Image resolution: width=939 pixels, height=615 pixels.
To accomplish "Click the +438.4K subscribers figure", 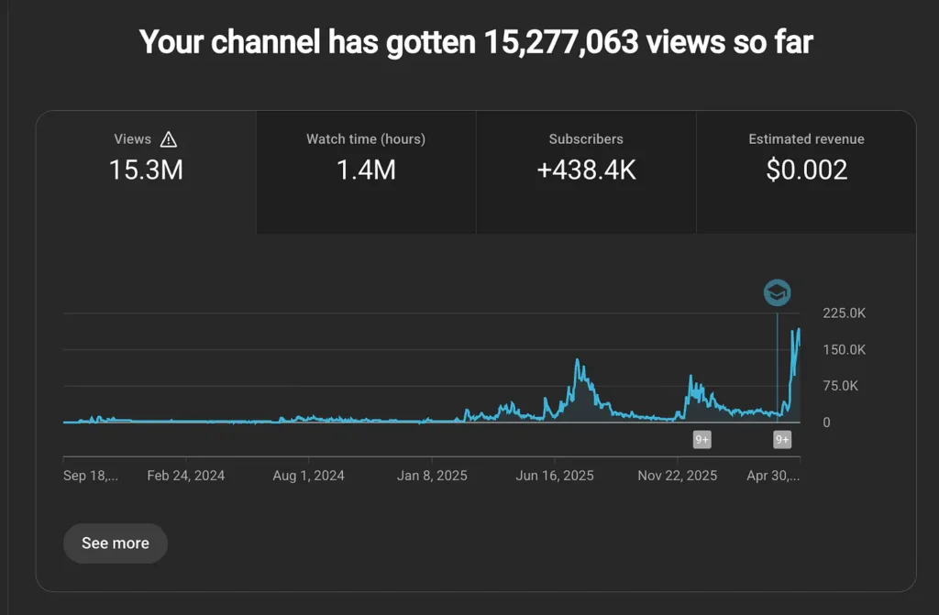I will point(586,170).
